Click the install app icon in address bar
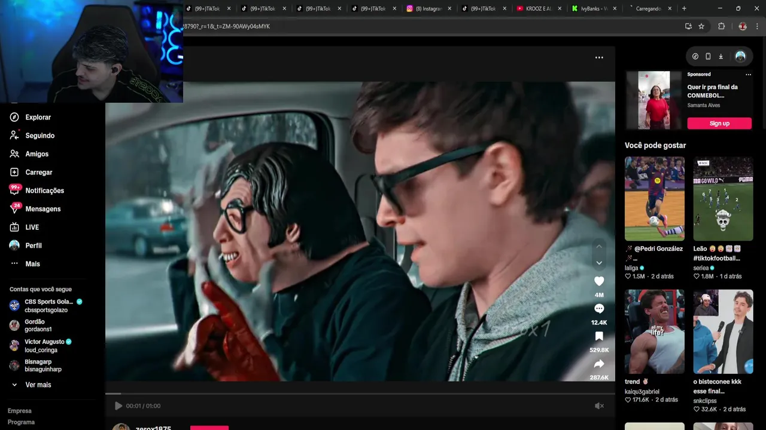 click(688, 26)
